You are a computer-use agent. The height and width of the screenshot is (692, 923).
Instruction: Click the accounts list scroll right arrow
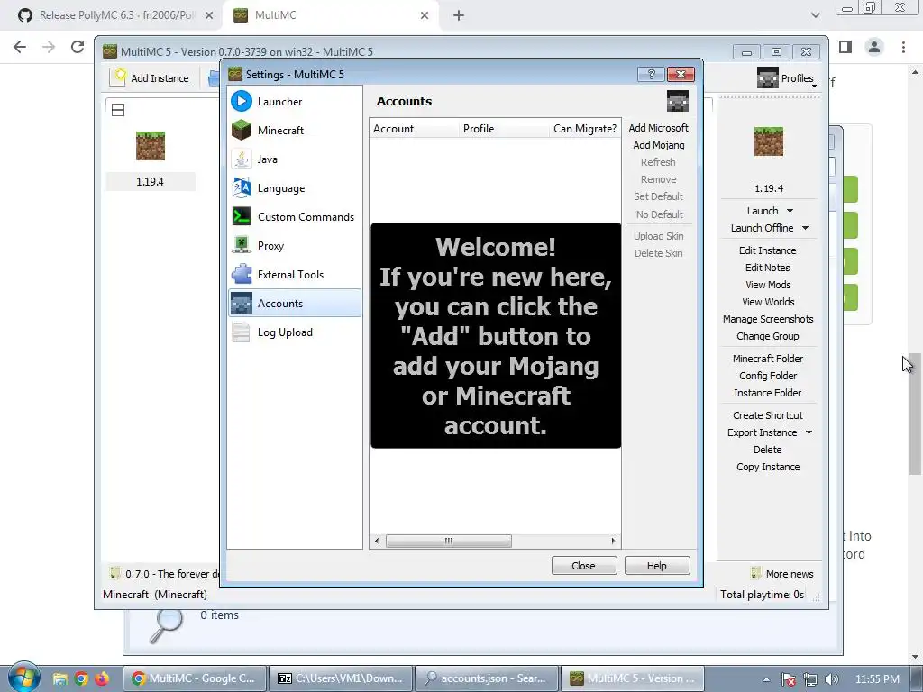click(613, 541)
